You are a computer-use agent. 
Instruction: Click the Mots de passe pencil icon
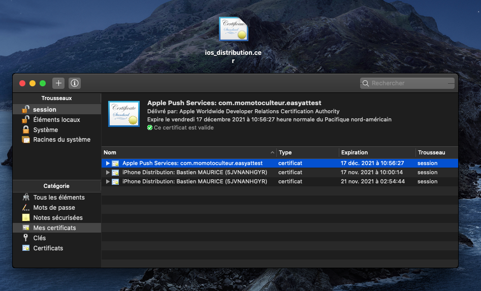tap(26, 208)
